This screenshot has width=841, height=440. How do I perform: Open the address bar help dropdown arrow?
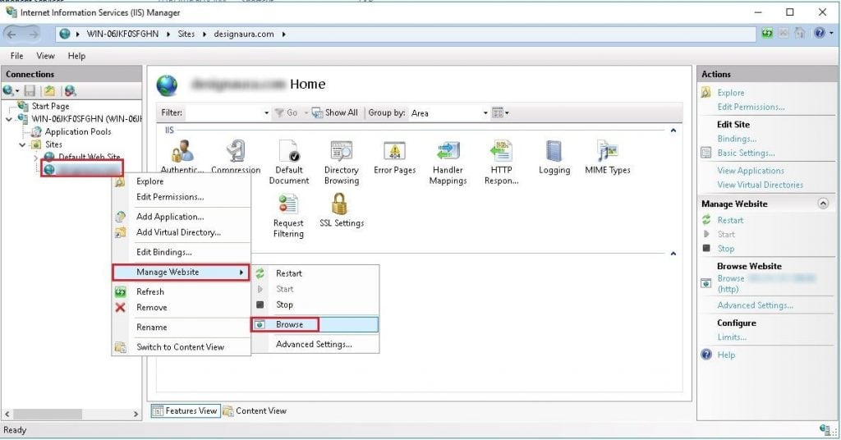pyautogui.click(x=831, y=33)
